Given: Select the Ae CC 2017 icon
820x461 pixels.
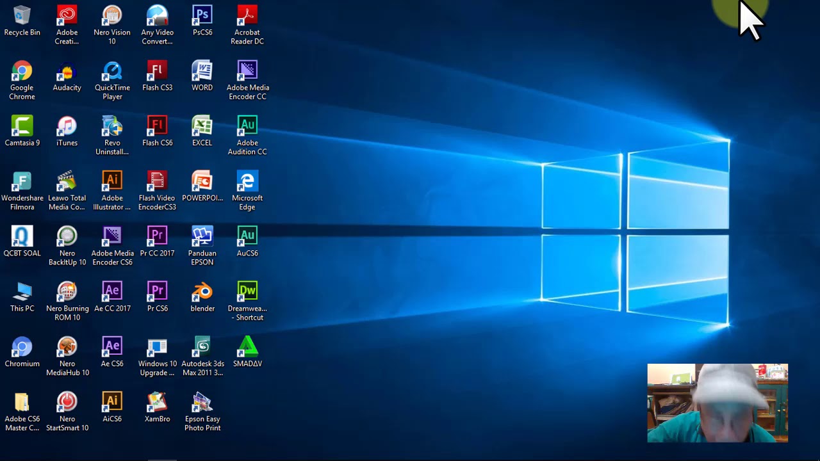Looking at the screenshot, I should click(112, 291).
